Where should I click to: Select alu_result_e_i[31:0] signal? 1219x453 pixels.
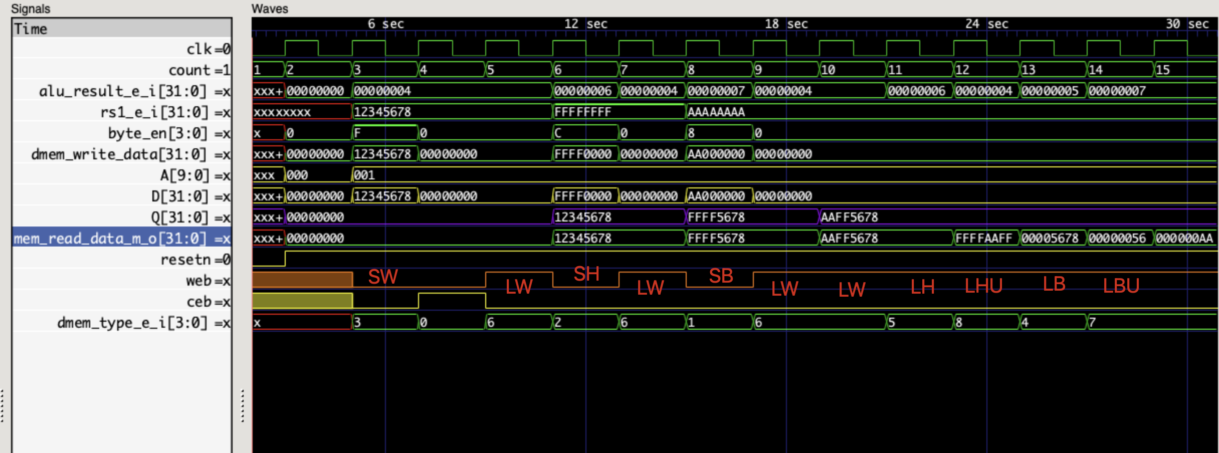click(x=122, y=91)
